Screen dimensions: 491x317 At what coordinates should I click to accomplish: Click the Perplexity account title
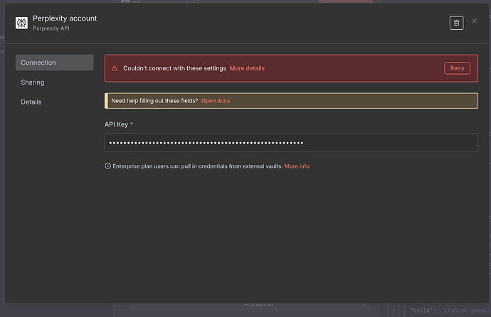(65, 18)
